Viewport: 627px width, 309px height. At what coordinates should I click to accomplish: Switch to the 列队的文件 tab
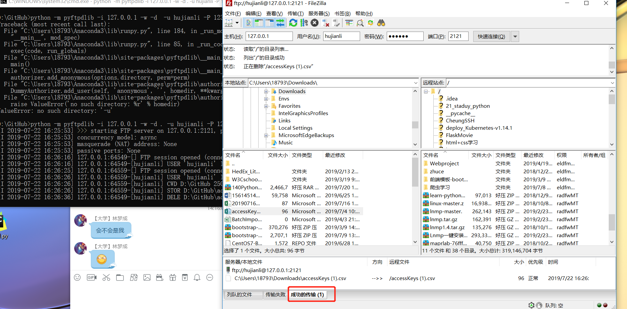pos(243,295)
